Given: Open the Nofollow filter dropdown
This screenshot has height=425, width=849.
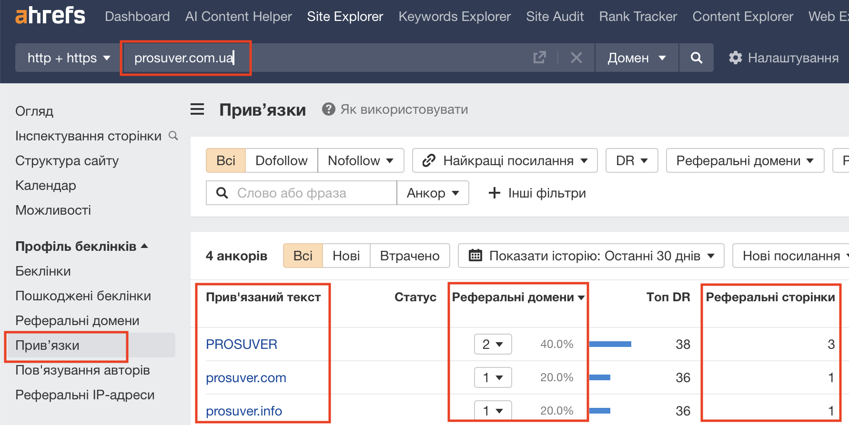Looking at the screenshot, I should tap(361, 160).
